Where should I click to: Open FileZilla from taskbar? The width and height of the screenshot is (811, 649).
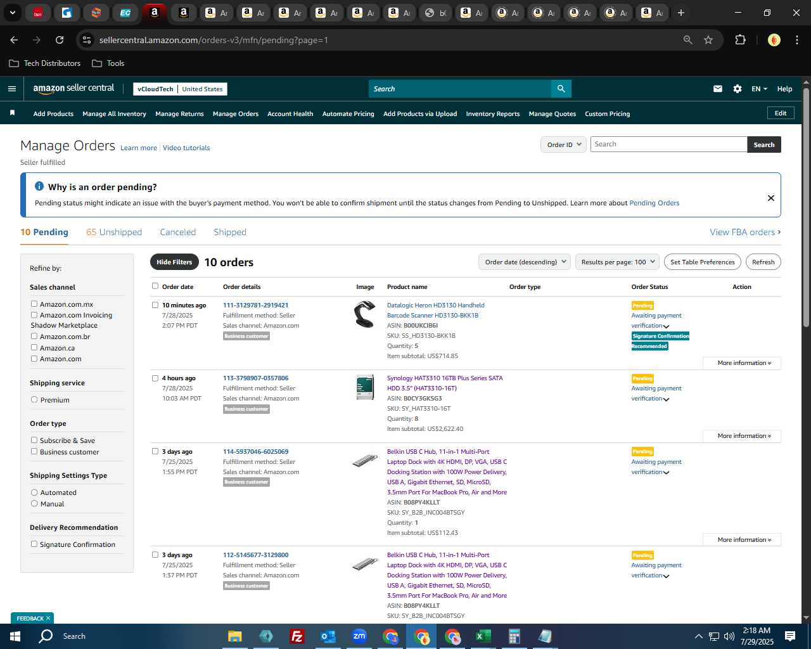point(297,636)
